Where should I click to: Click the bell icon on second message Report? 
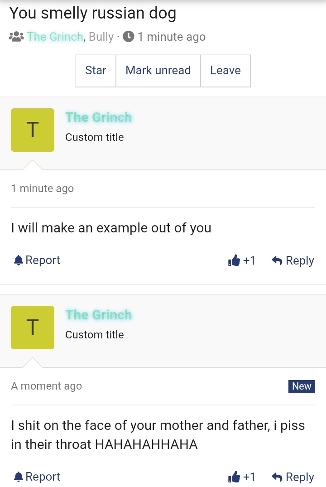[19, 477]
